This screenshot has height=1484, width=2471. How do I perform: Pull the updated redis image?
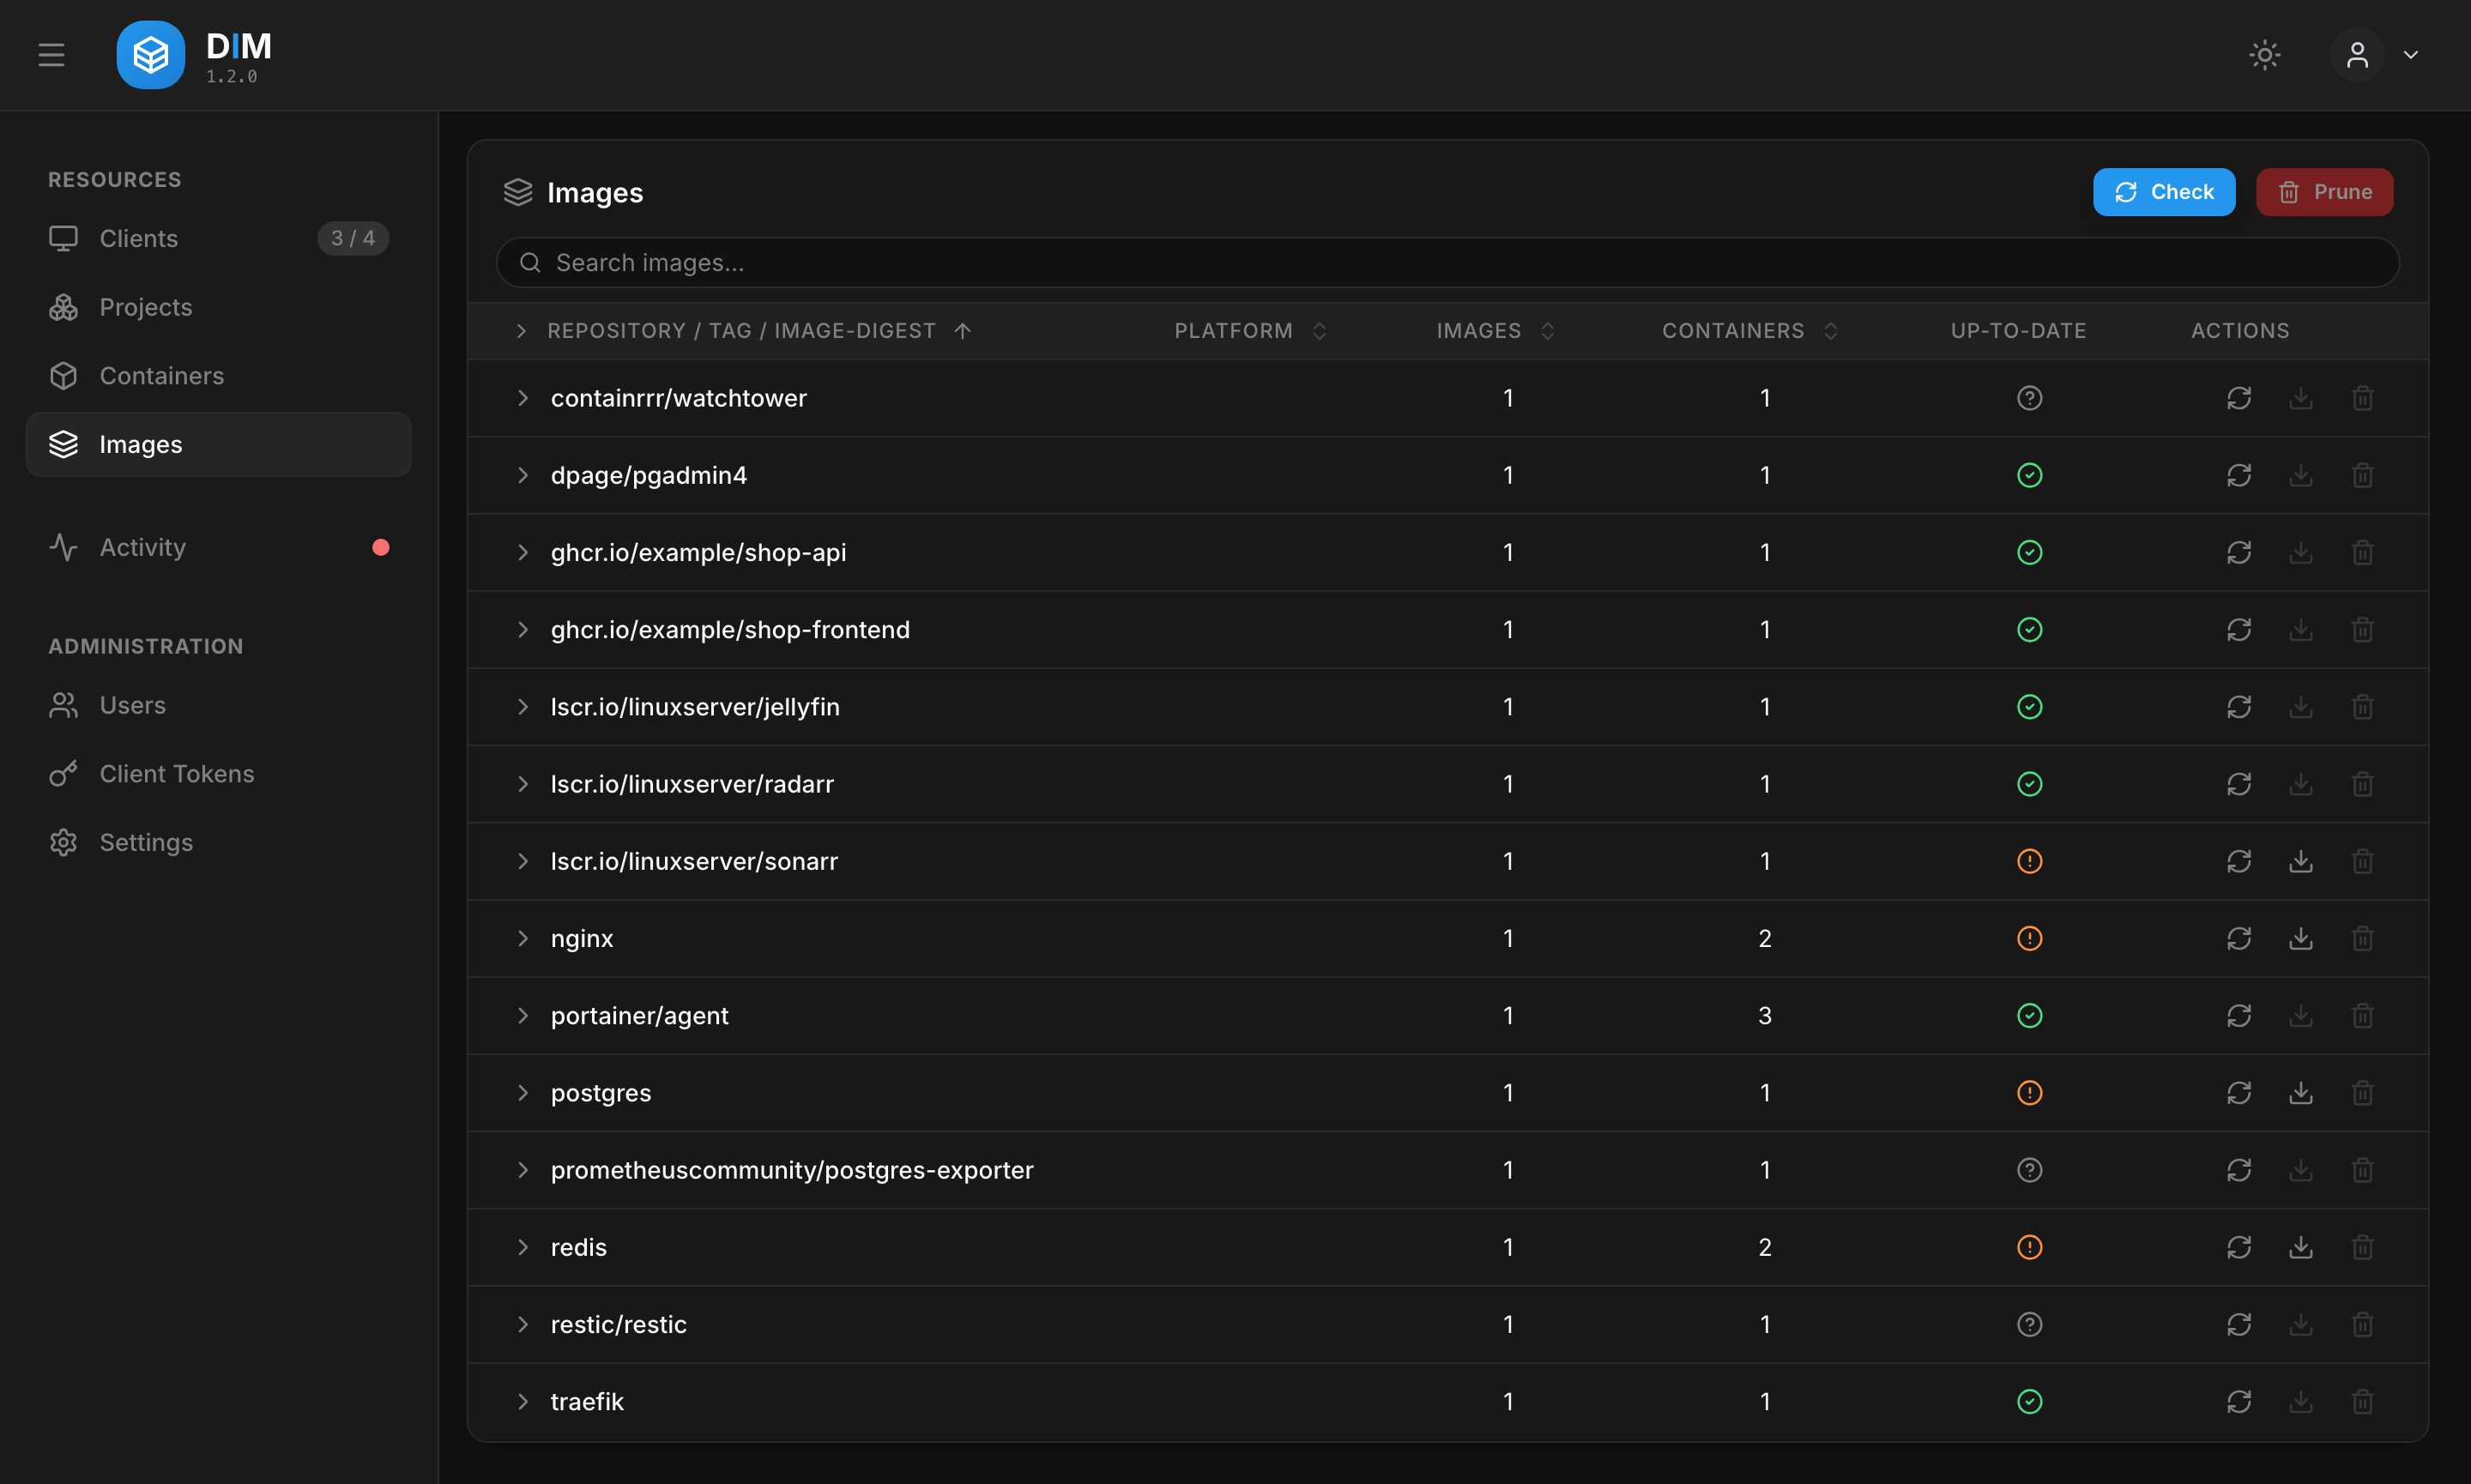[x=2300, y=1247]
